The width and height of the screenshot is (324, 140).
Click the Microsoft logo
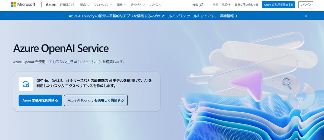tap(23, 4)
